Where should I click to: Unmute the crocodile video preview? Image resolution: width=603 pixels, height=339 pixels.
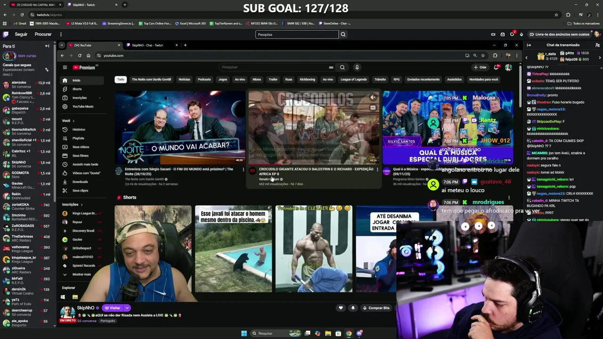(x=373, y=97)
